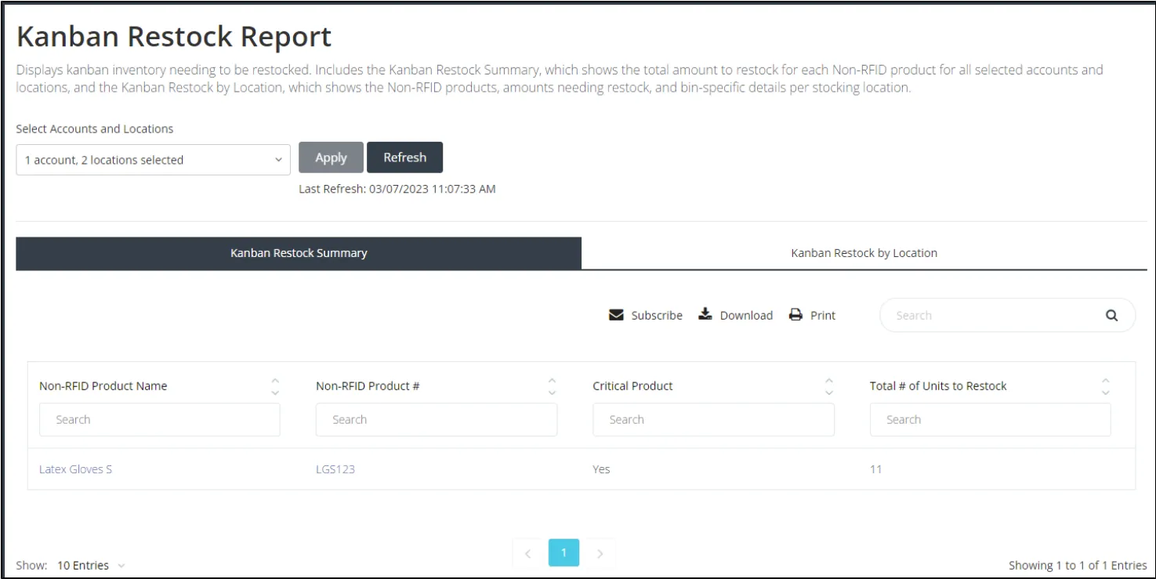Click the printer icon

click(x=796, y=315)
